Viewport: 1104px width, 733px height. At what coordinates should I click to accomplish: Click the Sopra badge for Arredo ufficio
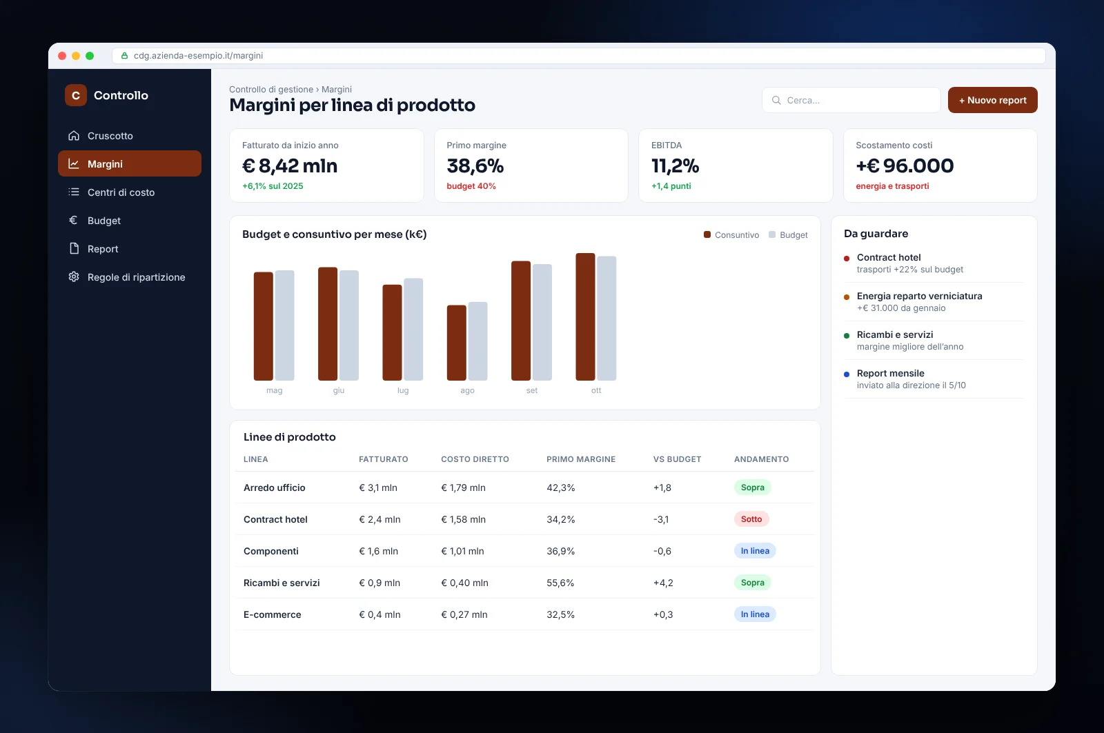(752, 488)
